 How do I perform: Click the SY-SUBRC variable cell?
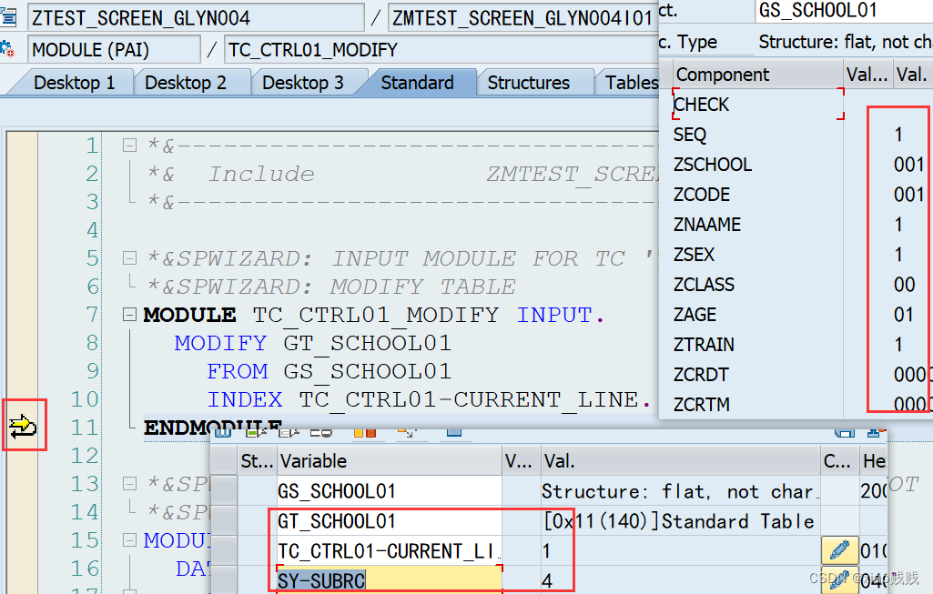click(390, 580)
